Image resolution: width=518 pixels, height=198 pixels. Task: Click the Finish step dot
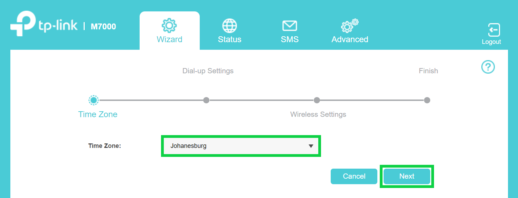(x=427, y=100)
